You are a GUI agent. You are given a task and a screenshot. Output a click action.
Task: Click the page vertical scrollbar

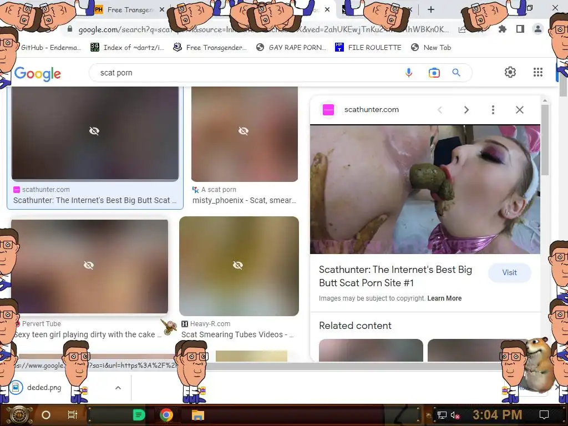click(563, 84)
